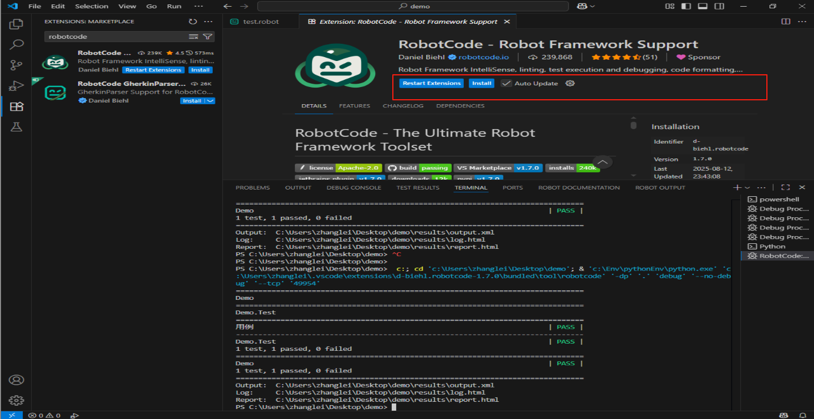The height and width of the screenshot is (419, 814).
Task: Show the FEATURES tab of the extension
Action: pos(355,106)
